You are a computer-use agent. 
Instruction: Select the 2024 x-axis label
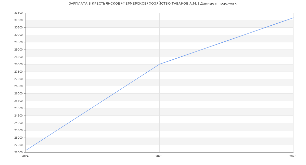click(x=25, y=156)
